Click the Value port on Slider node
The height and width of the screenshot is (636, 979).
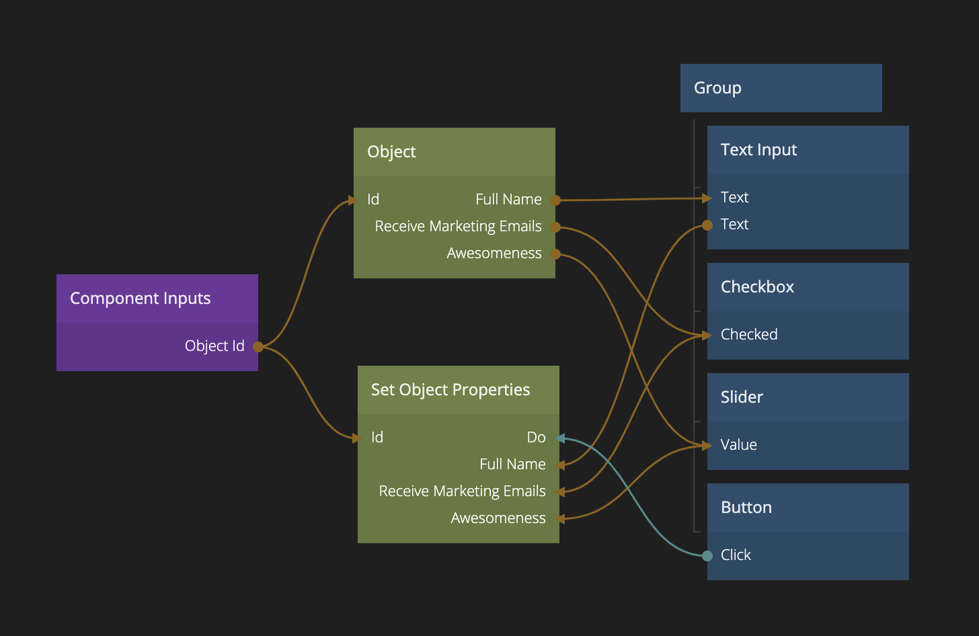tap(707, 445)
